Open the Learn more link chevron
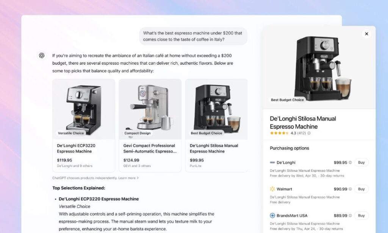The width and height of the screenshot is (388, 233). (x=138, y=178)
